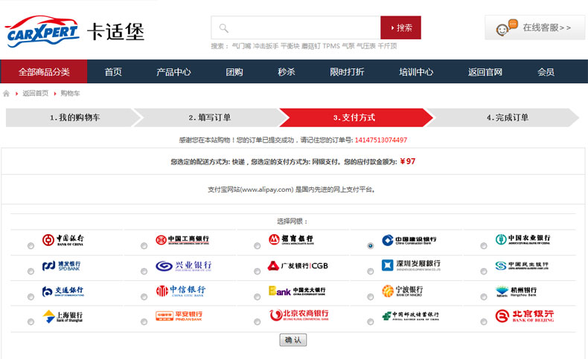This screenshot has height=359, width=588.
Task: Click the CarXpert logo
Action: (x=42, y=31)
